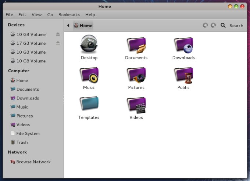
Task: Open the Bookmarks menu
Action: coord(69,15)
